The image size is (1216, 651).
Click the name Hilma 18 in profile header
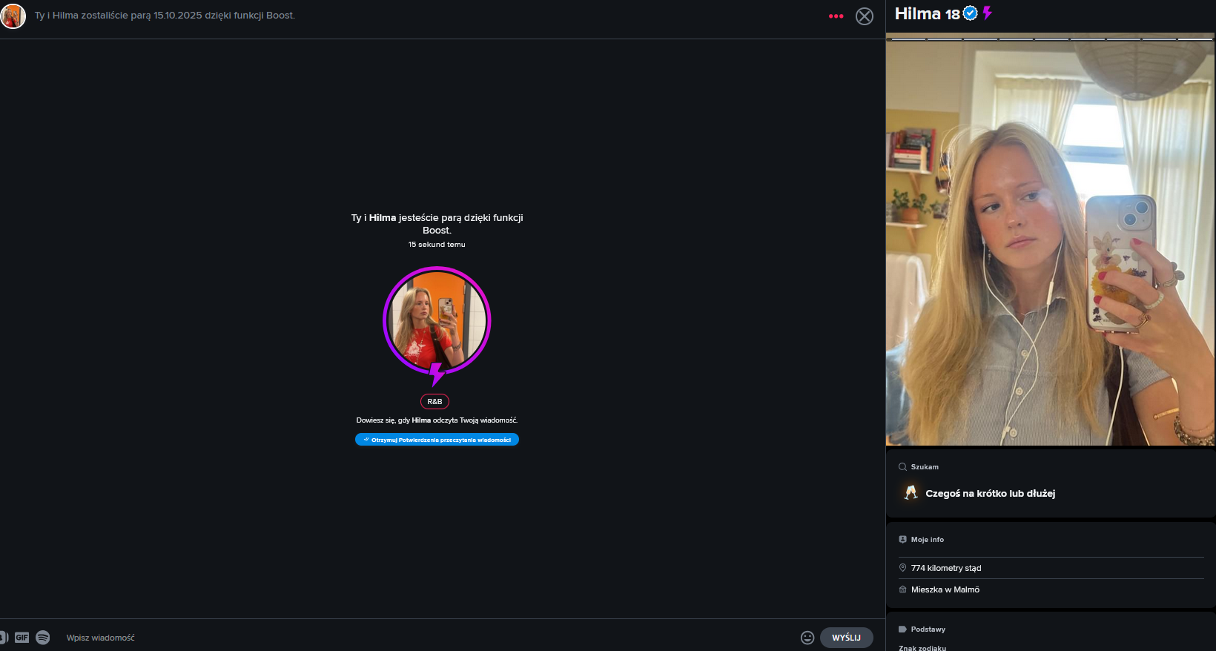(x=928, y=13)
